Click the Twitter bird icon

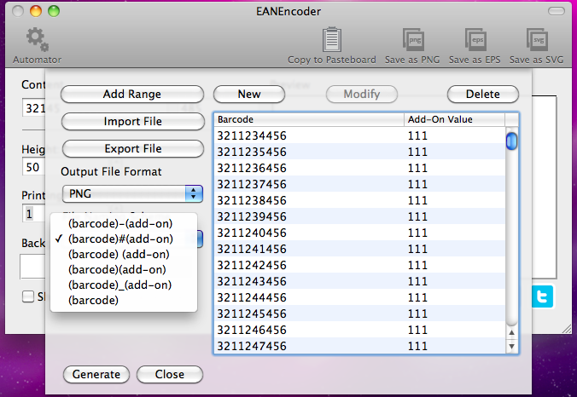click(x=542, y=296)
